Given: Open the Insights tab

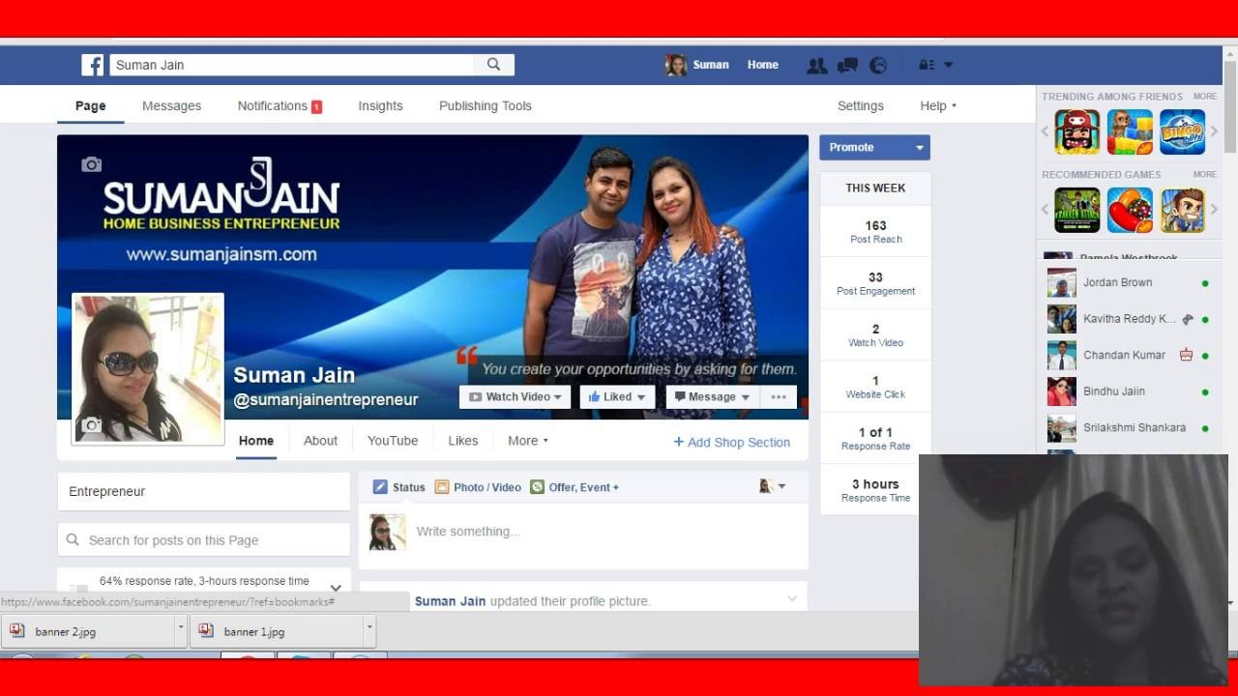Looking at the screenshot, I should (380, 105).
